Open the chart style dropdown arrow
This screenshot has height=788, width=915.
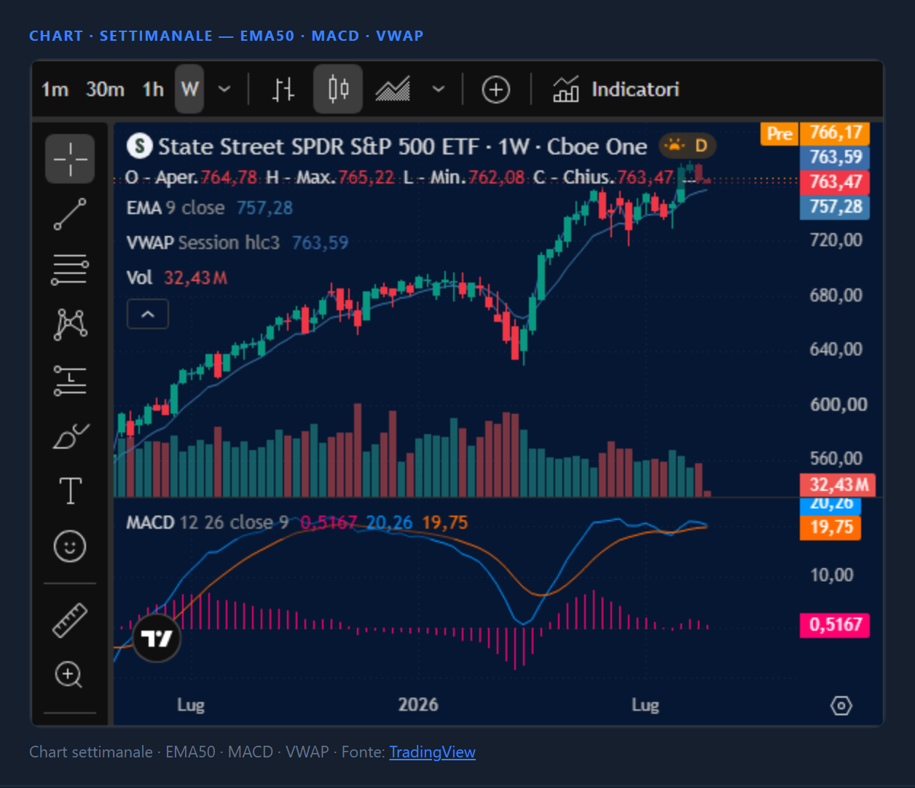(439, 89)
